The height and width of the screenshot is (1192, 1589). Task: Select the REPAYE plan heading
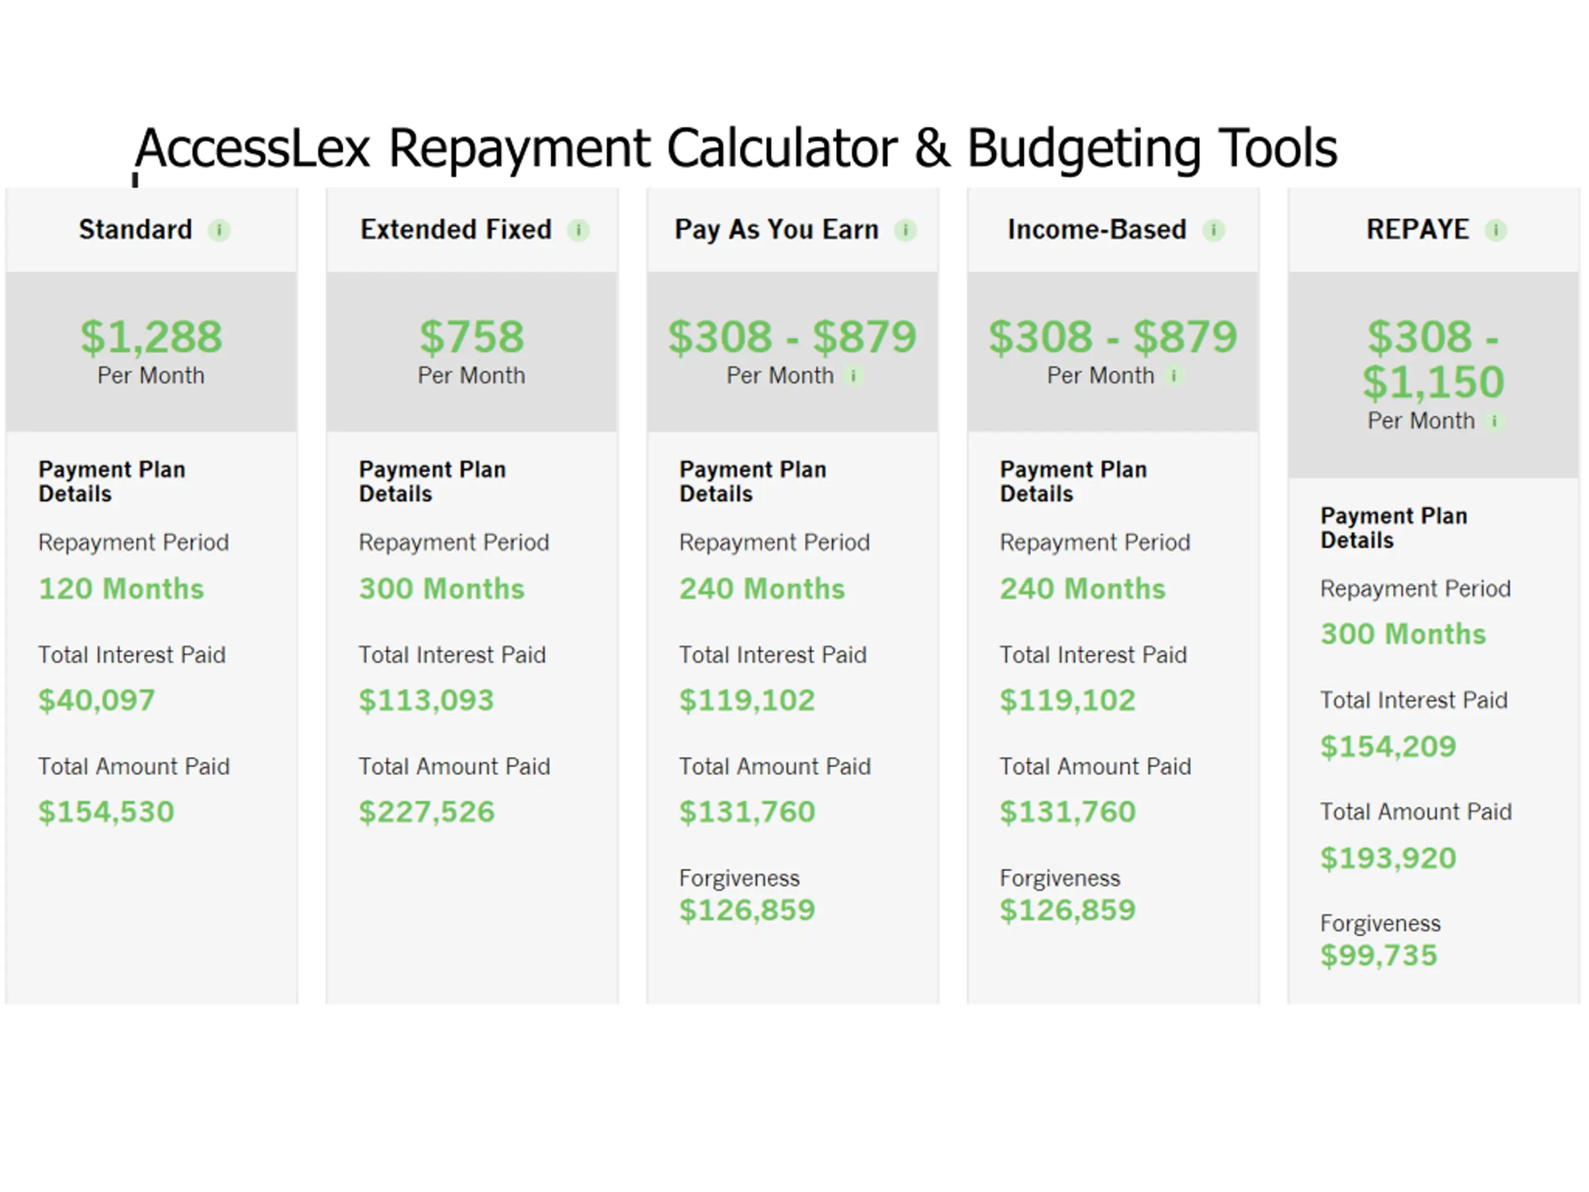pos(1417,230)
